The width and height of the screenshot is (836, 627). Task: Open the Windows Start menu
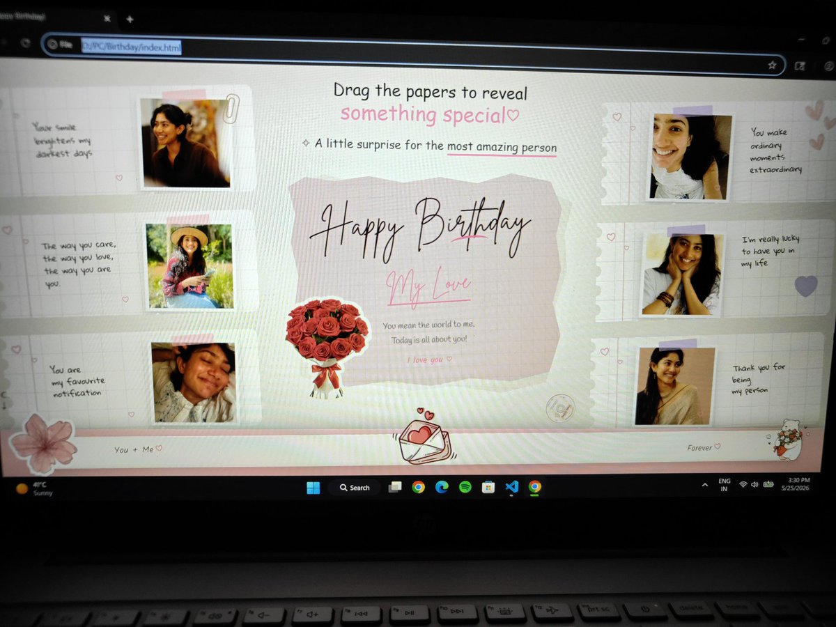tap(313, 488)
